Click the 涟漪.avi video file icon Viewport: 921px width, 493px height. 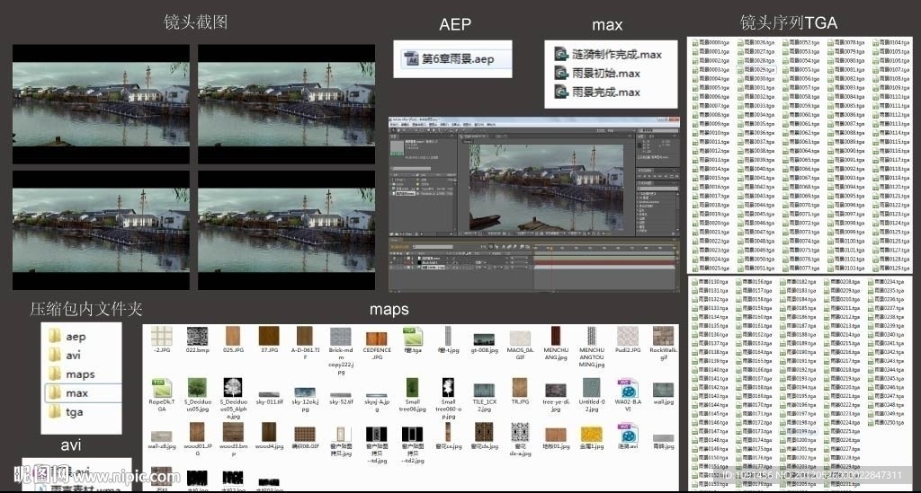[x=627, y=432]
